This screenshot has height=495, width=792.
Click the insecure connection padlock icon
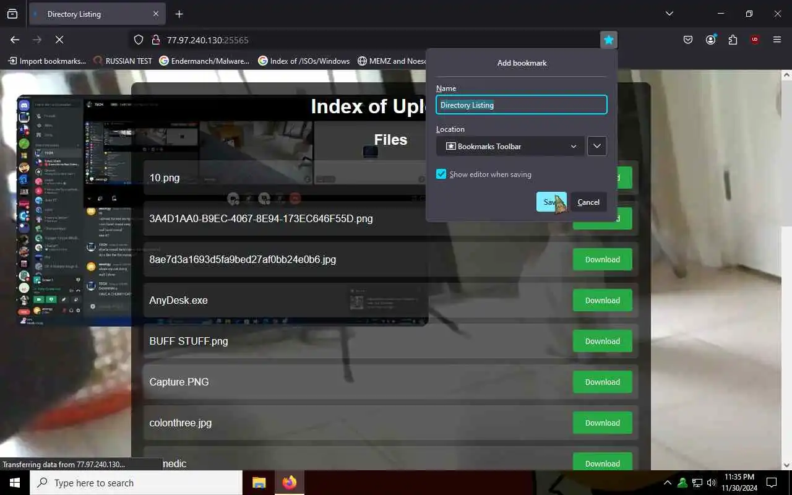[x=155, y=40]
